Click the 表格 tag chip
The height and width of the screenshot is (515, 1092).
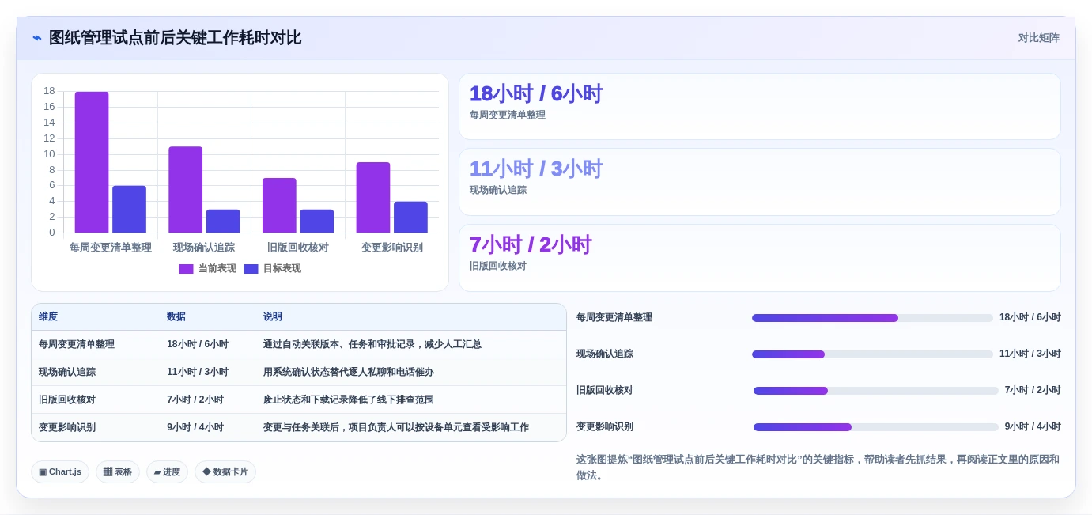(118, 472)
